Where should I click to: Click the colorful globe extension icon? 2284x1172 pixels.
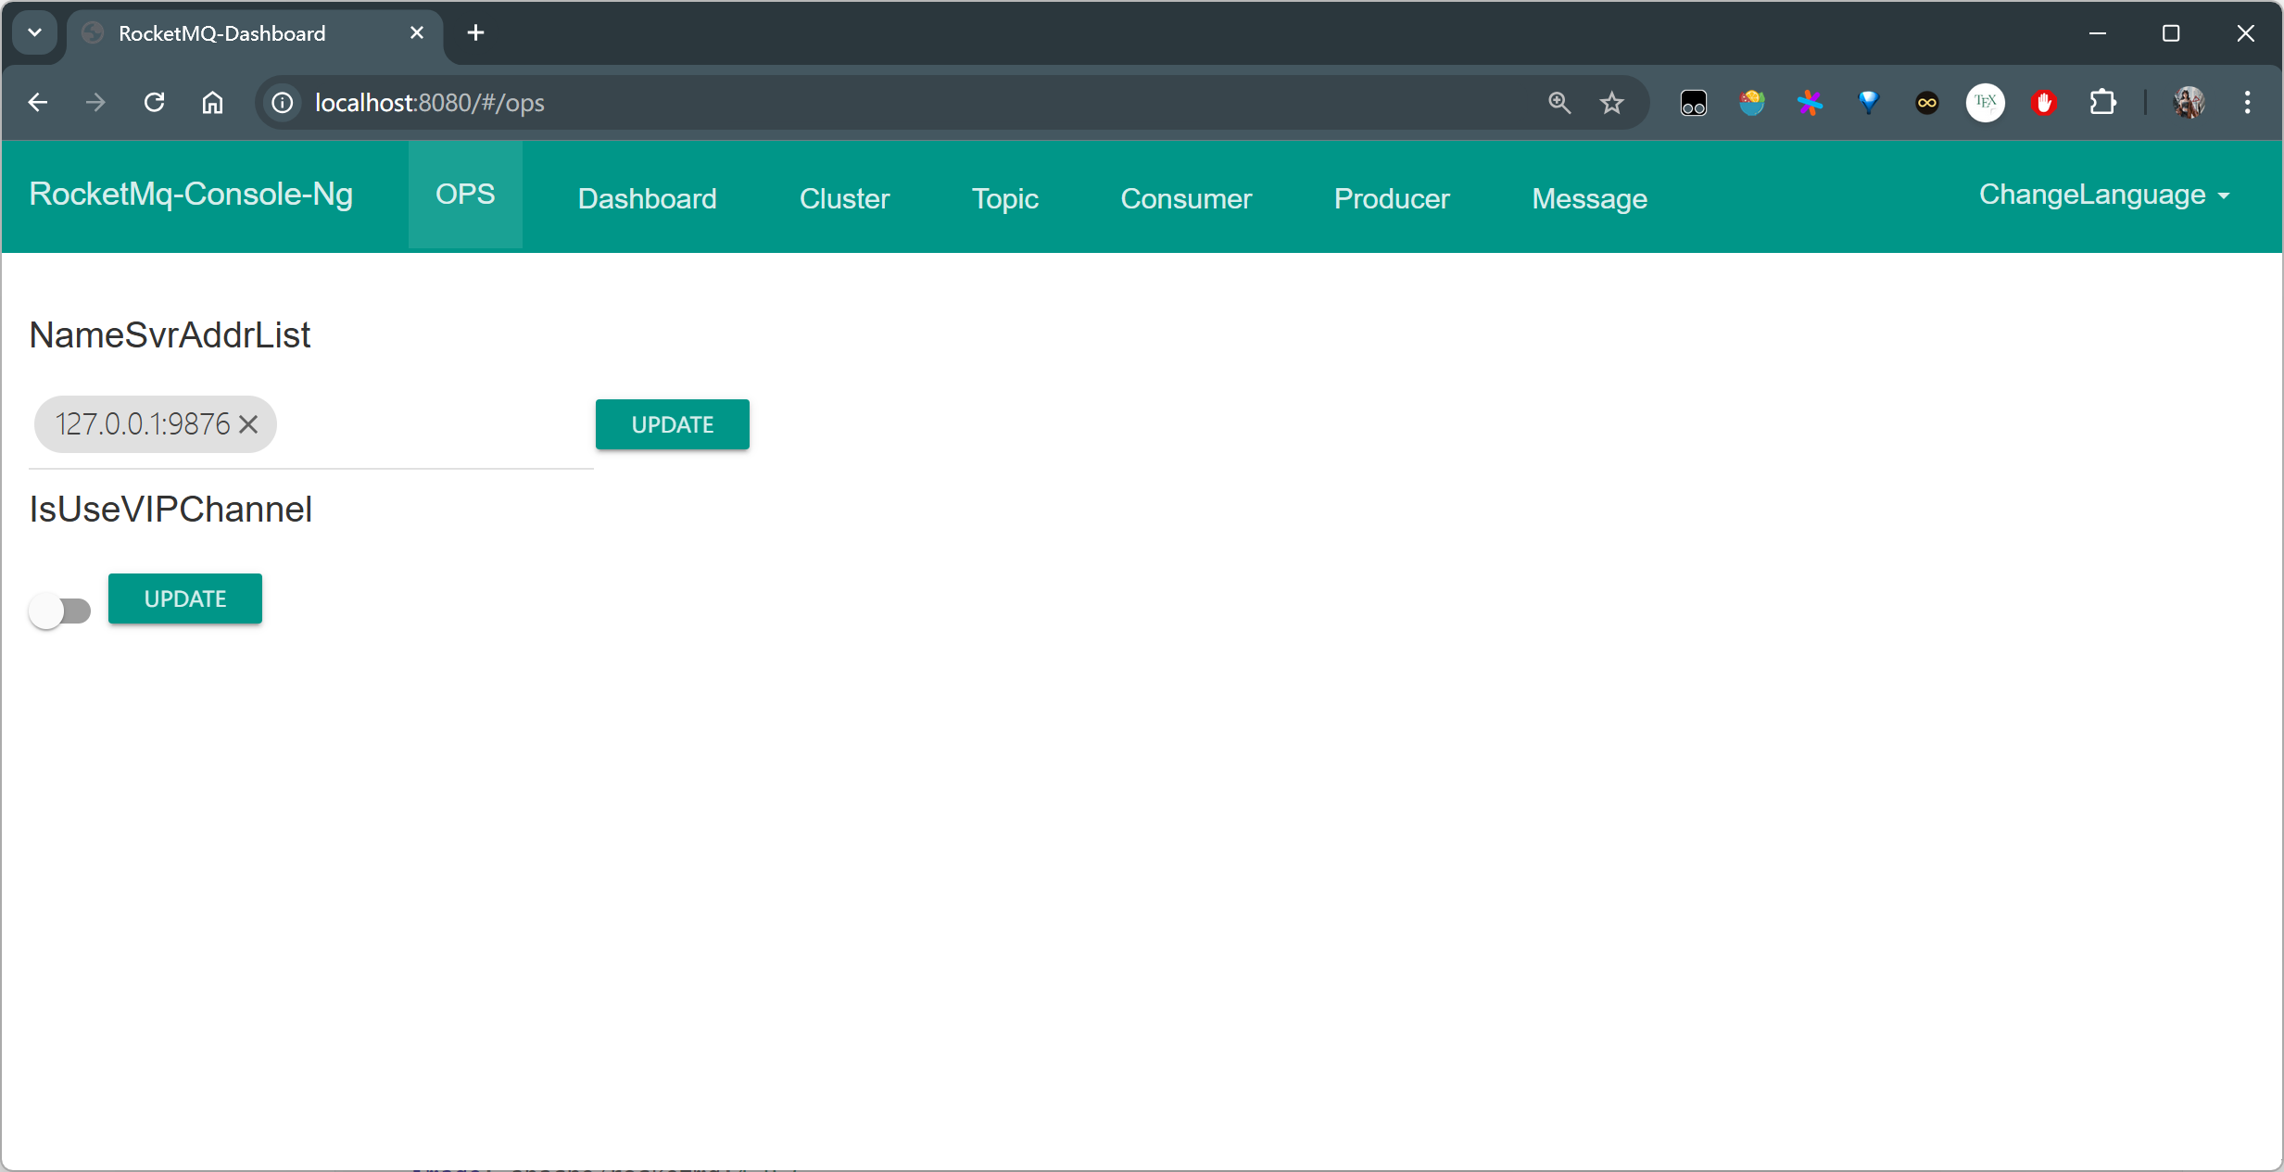1752,102
